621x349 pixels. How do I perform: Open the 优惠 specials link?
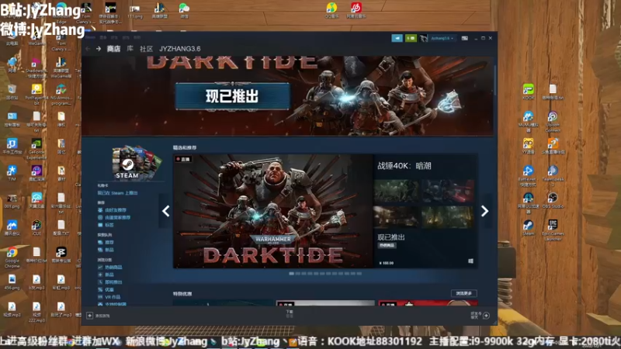coord(109,289)
